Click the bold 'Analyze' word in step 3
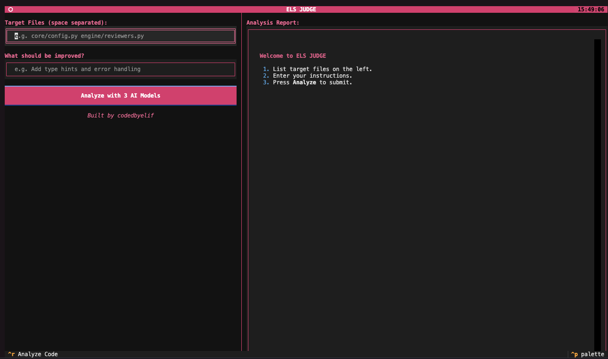This screenshot has height=359, width=608. point(304,82)
